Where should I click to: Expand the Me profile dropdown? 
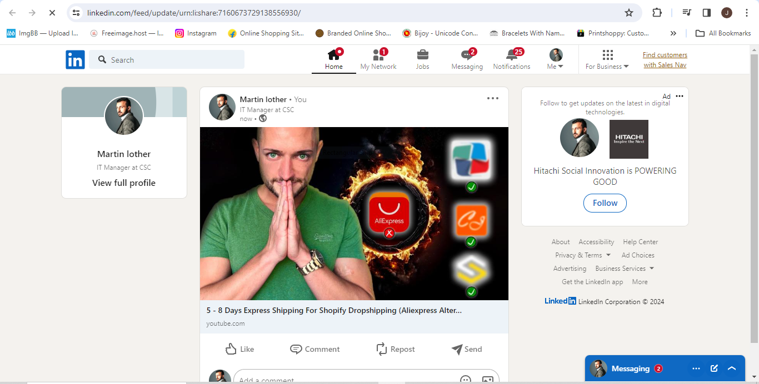(556, 59)
